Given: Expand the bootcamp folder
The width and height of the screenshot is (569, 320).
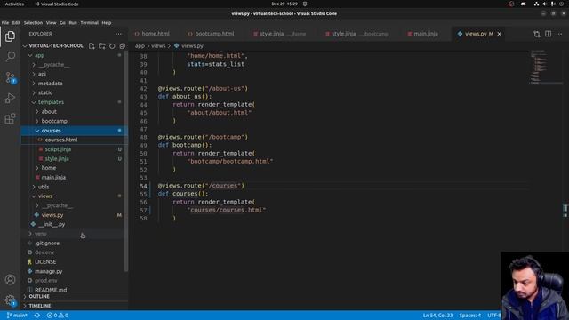Looking at the screenshot, I should tap(54, 121).
